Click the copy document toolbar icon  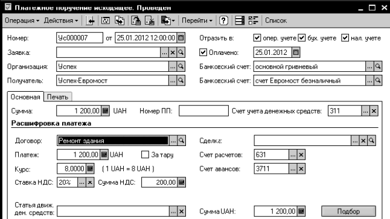[120, 21]
